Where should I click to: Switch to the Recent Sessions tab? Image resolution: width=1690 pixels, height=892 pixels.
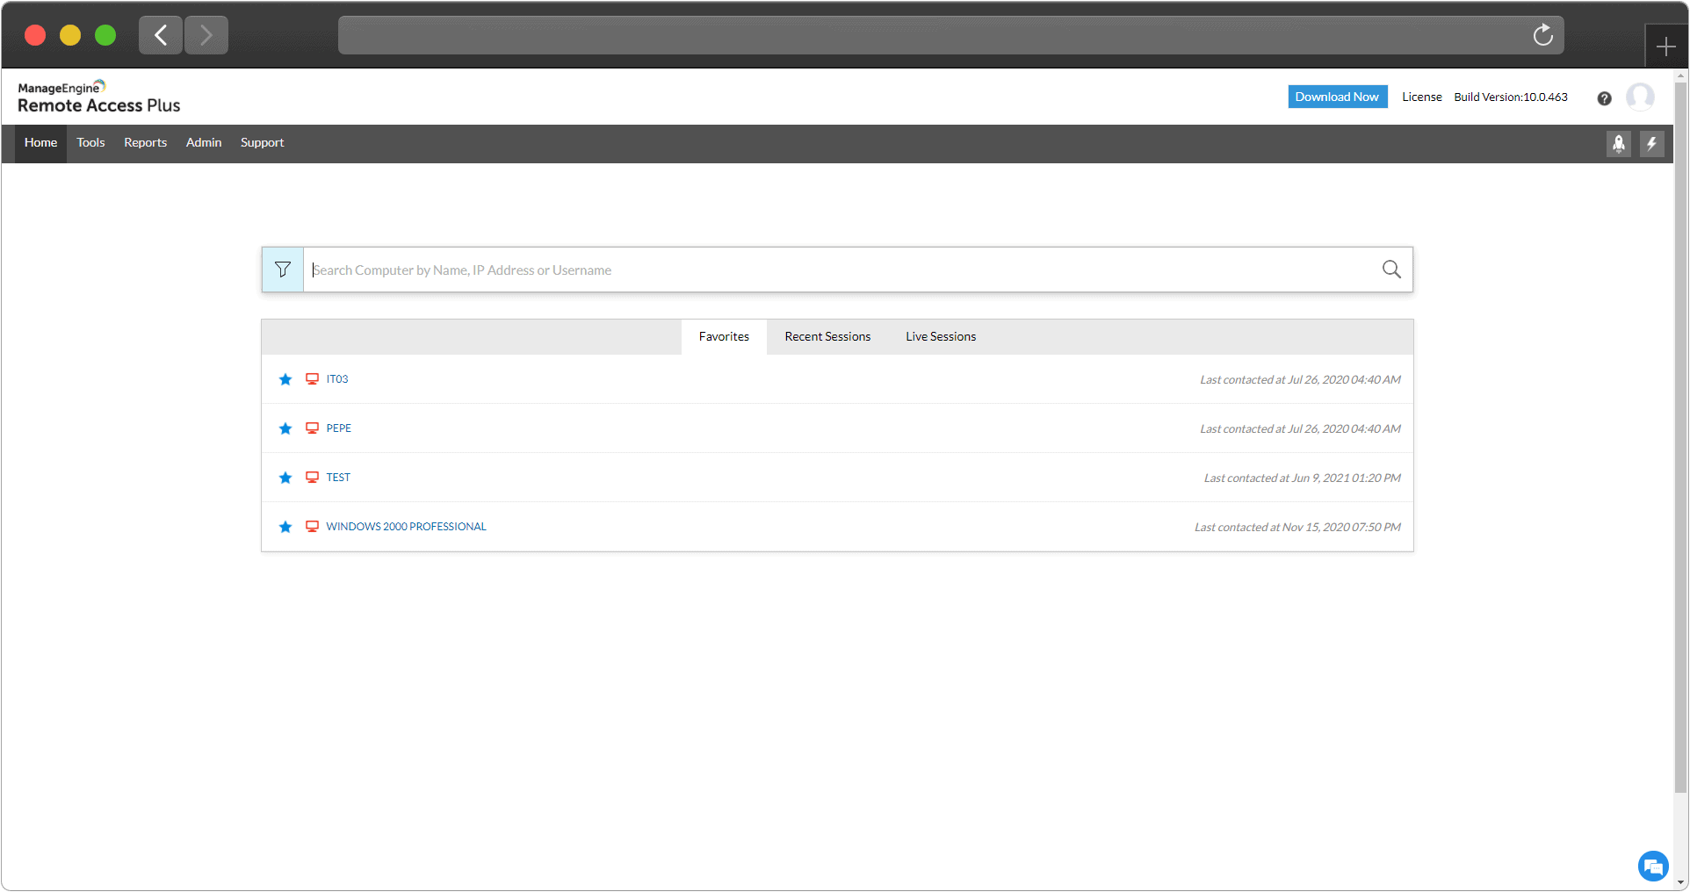click(827, 337)
